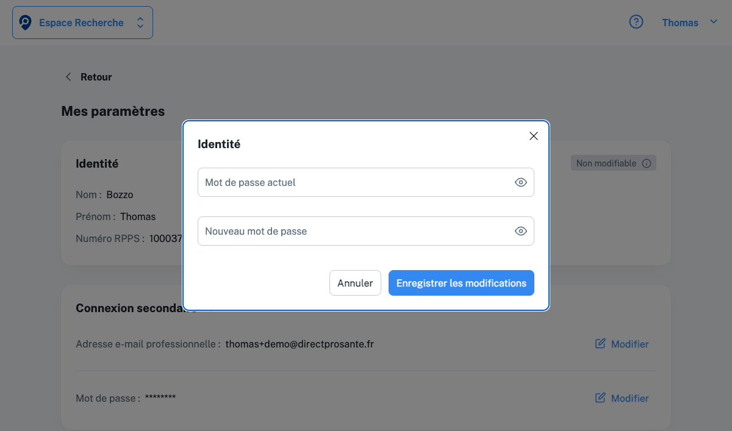
Task: Show the current password with the eye icon
Action: [520, 182]
